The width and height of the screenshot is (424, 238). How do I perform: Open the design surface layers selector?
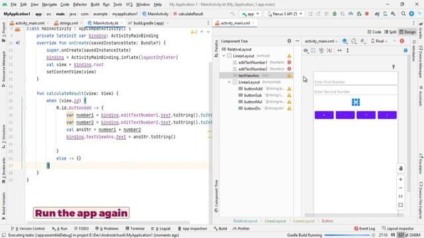tap(344, 41)
